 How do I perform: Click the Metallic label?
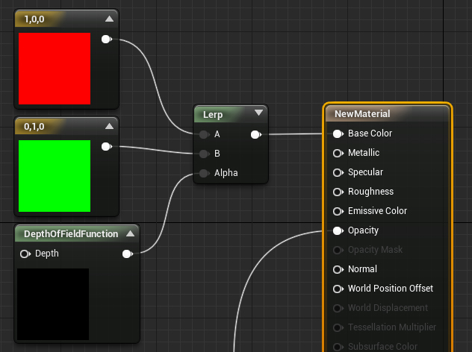click(x=364, y=153)
